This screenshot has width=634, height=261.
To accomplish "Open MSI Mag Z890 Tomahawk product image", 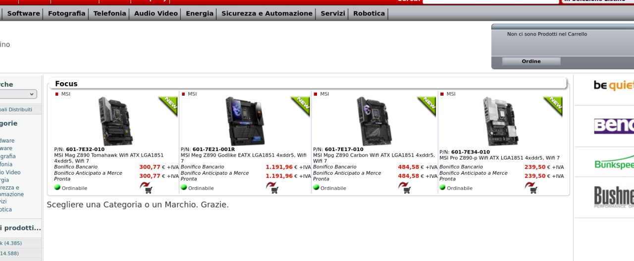I will (115, 121).
